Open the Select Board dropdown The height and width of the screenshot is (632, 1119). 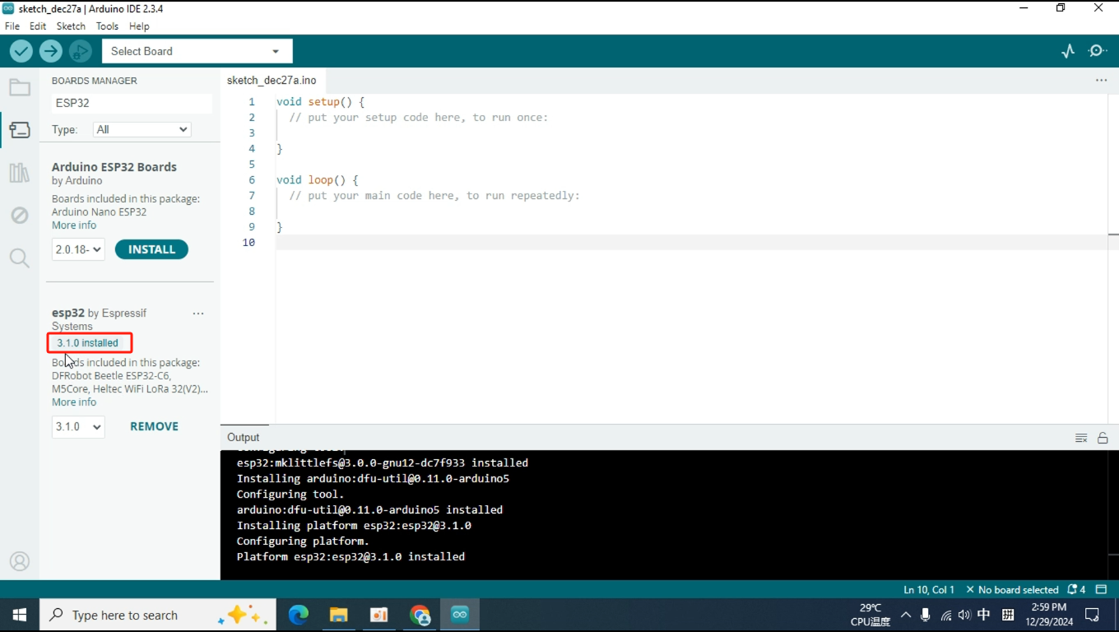[197, 51]
